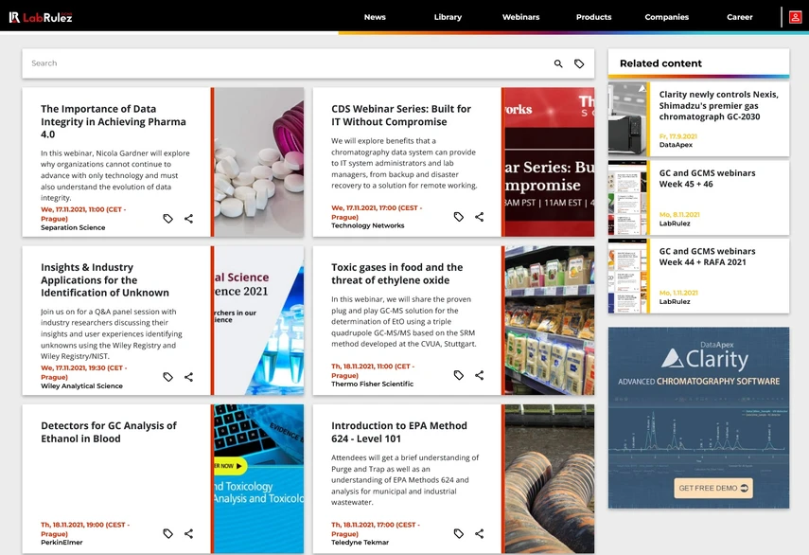Tag the CDS Webinar Series card
Viewport: 809px width, 555px height.
click(x=458, y=217)
